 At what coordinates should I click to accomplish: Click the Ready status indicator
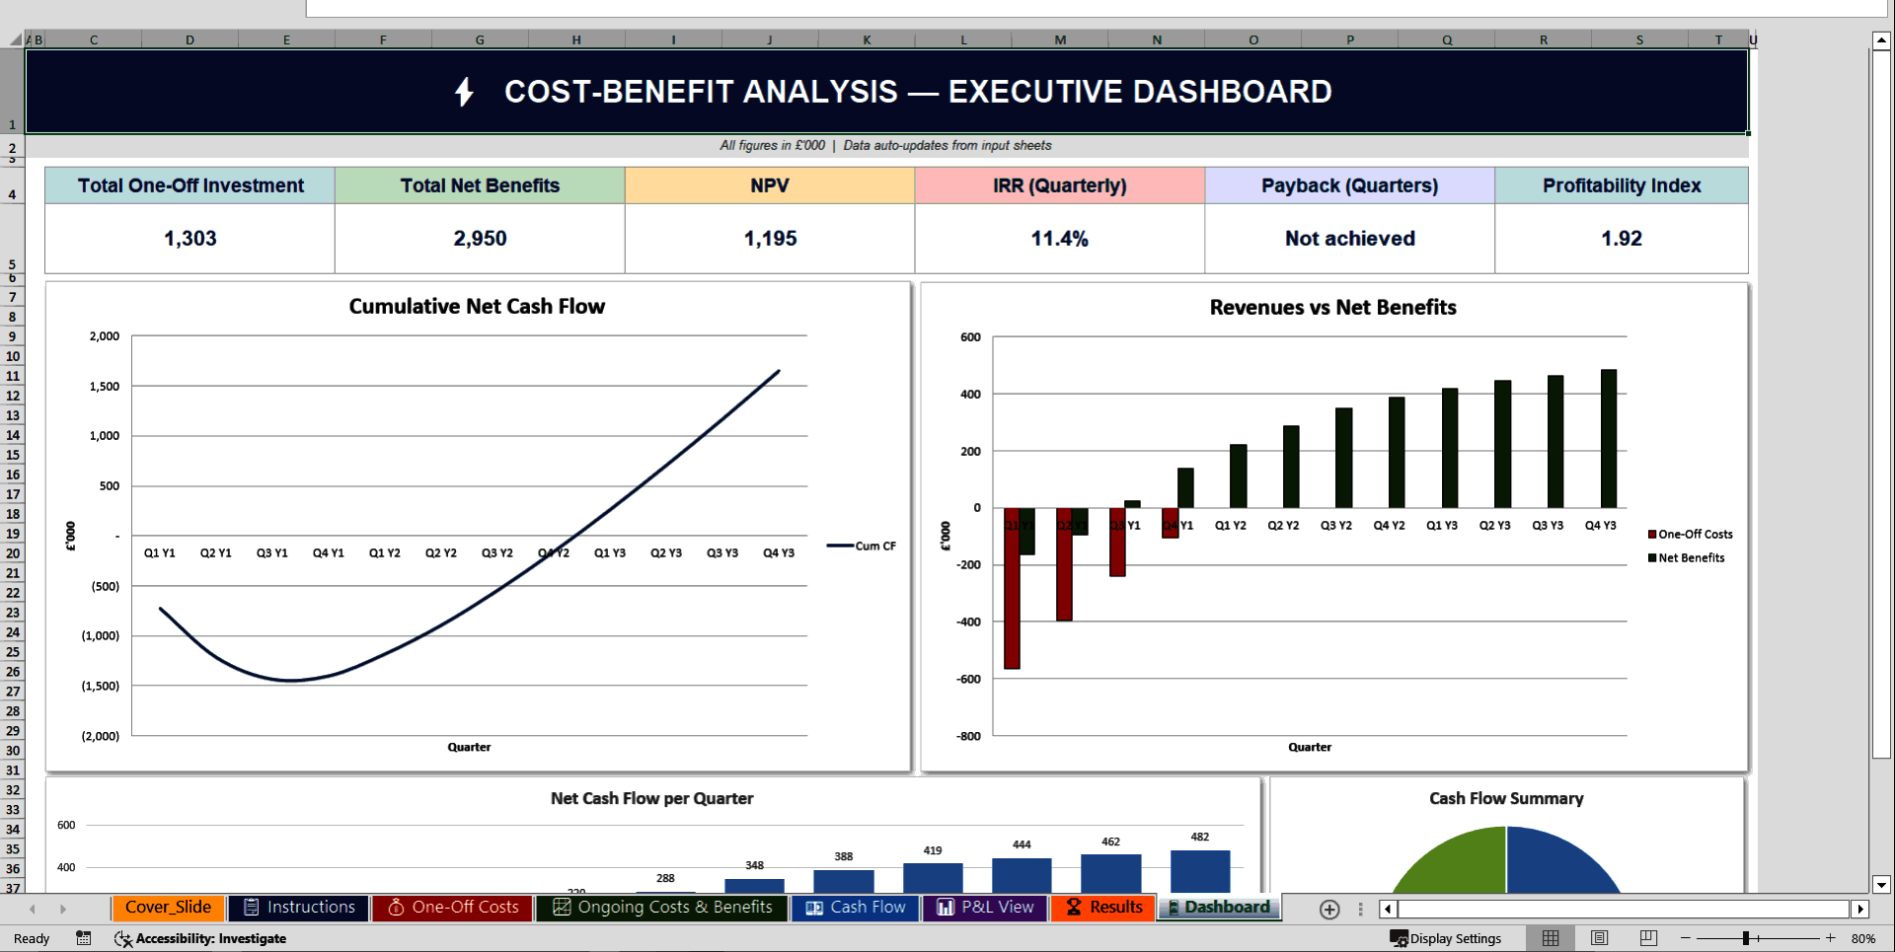click(32, 938)
